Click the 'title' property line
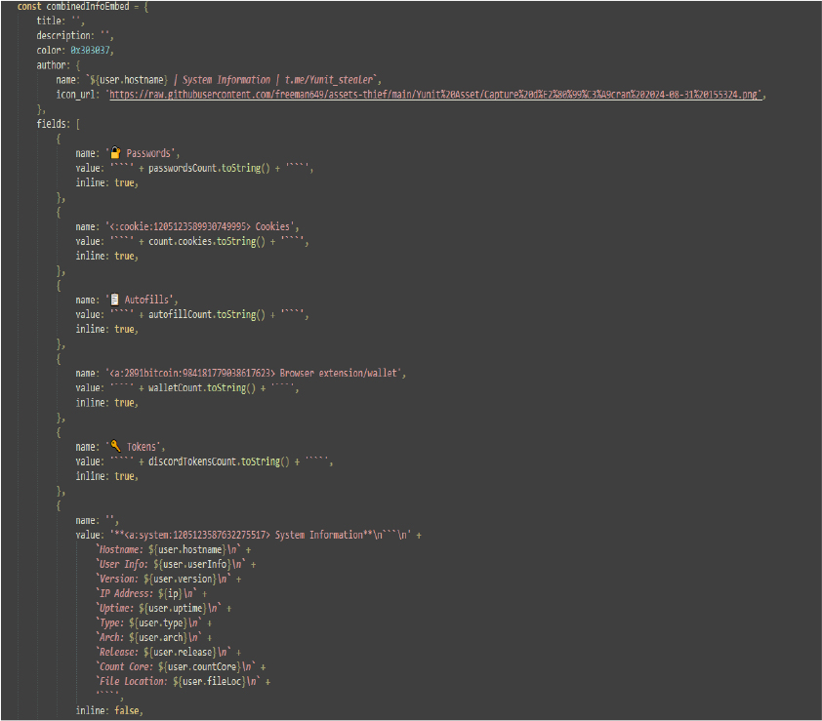The image size is (822, 721). (x=61, y=20)
